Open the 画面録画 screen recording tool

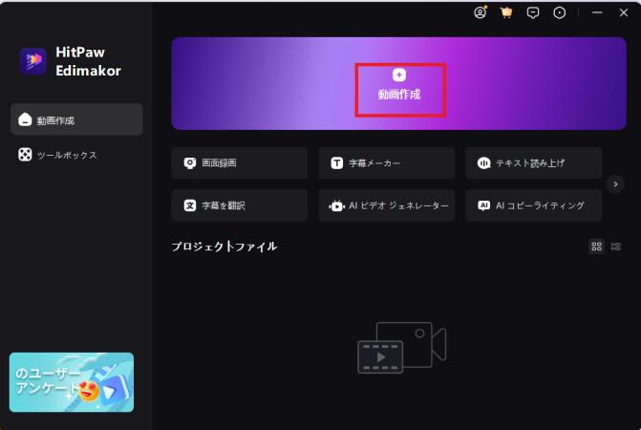[x=240, y=163]
